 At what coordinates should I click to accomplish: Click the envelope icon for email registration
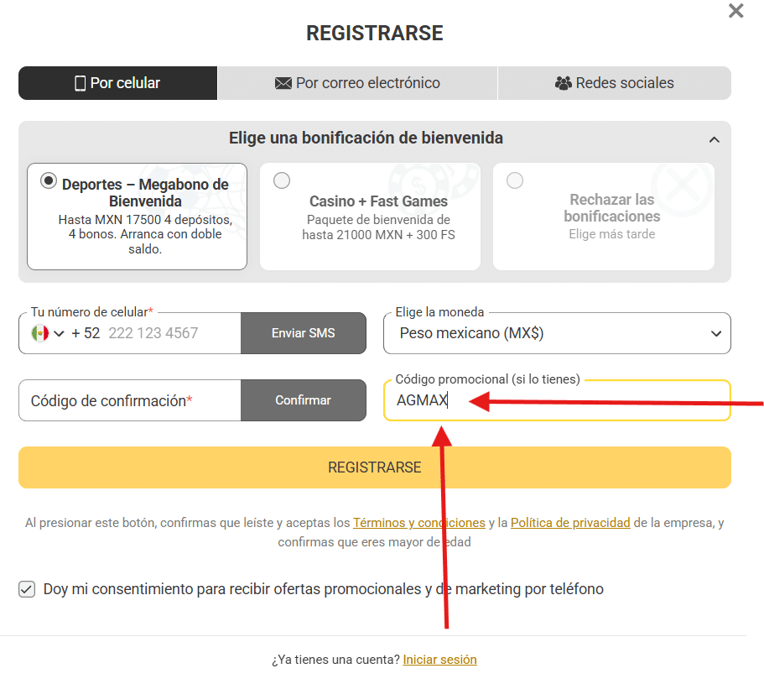pyautogui.click(x=283, y=83)
